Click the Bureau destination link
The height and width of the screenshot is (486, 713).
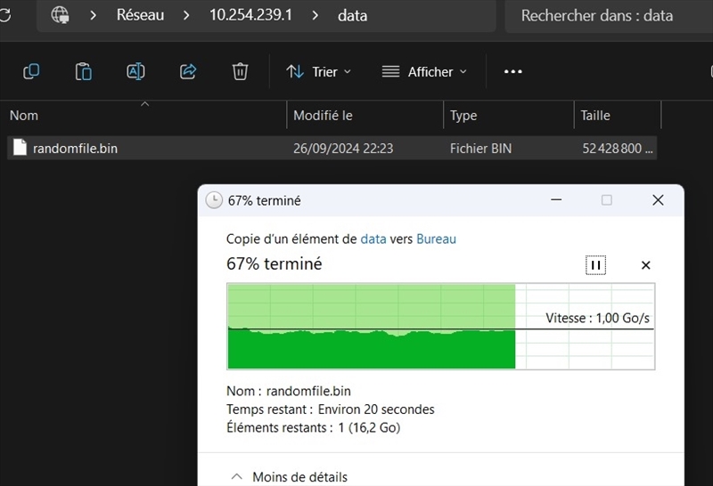pyautogui.click(x=436, y=239)
